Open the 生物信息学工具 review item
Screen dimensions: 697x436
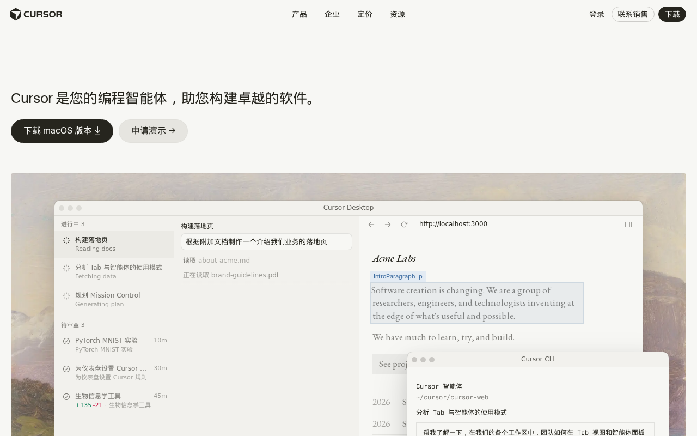114,401
